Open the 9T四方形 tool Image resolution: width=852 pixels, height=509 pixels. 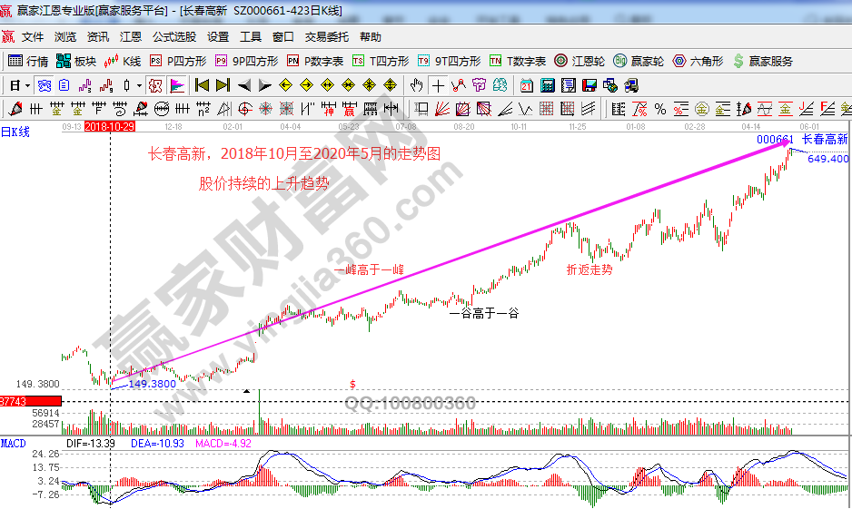tap(450, 62)
